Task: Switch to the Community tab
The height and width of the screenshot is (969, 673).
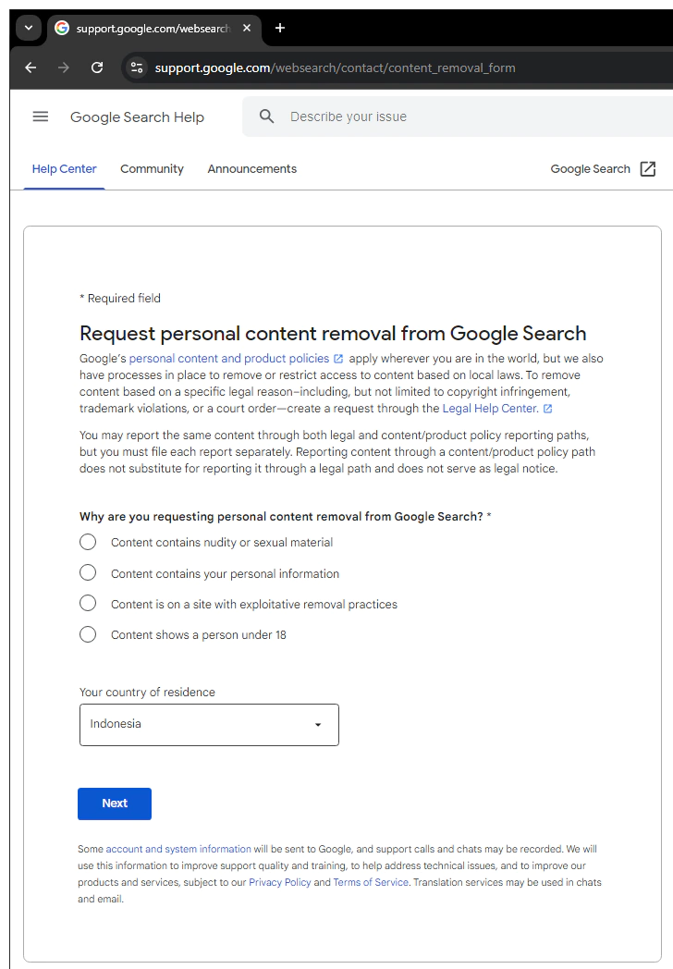Action: pos(152,169)
